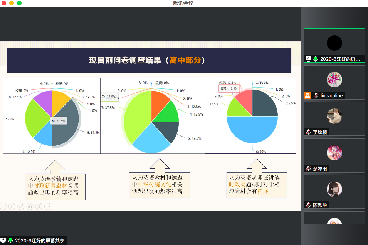368x245 pixels.
Task: Click the 时政新闻题材 text box under the left chart
Action: pos(55,186)
